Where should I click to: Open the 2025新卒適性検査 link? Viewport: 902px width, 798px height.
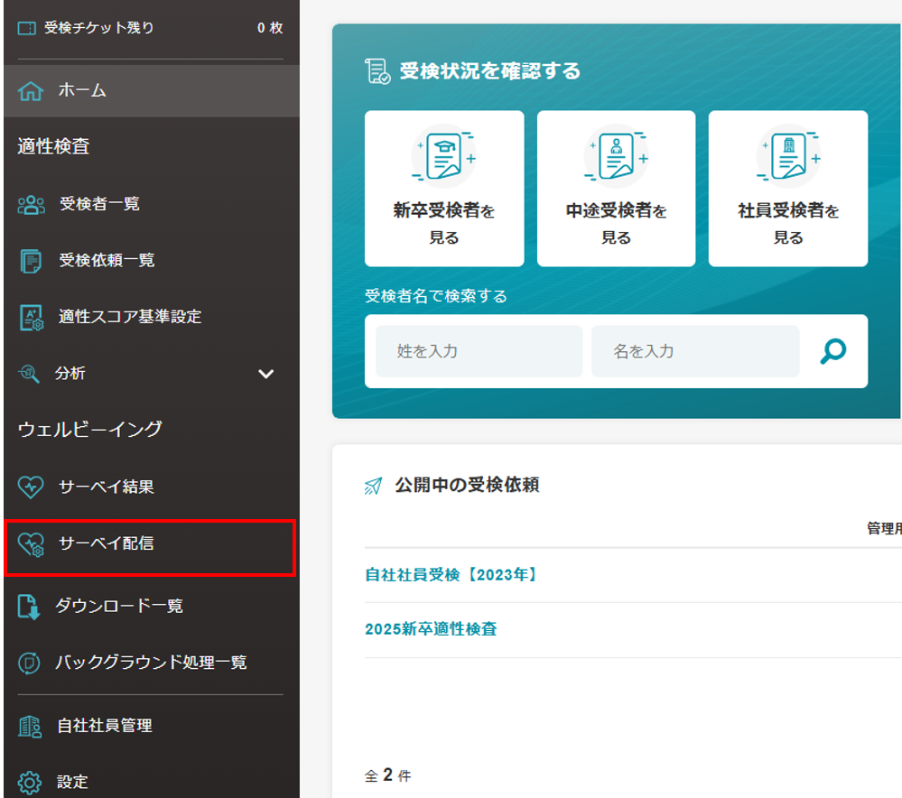click(x=431, y=629)
